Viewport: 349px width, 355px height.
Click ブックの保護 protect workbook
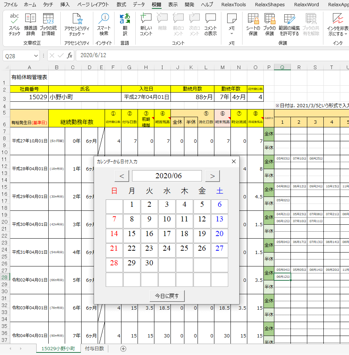point(269,25)
